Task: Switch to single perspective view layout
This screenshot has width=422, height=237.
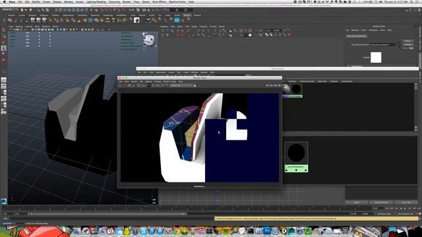Action: point(3,80)
